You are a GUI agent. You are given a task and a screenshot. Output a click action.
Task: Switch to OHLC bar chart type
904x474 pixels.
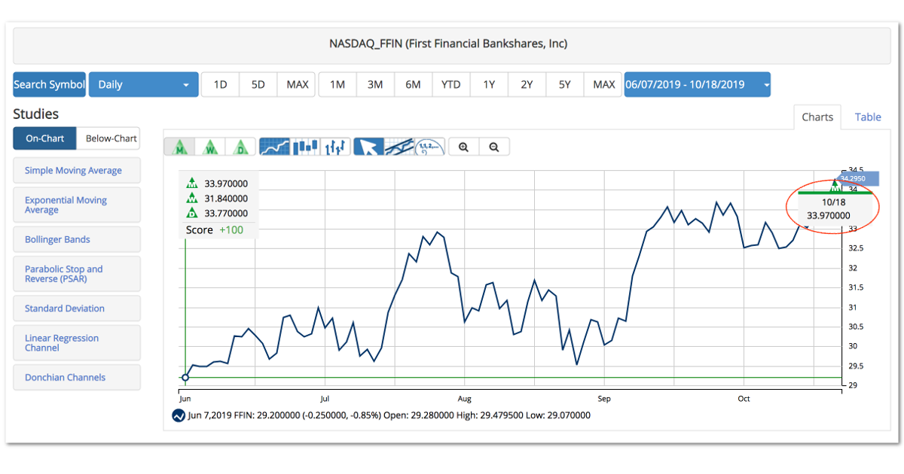335,147
